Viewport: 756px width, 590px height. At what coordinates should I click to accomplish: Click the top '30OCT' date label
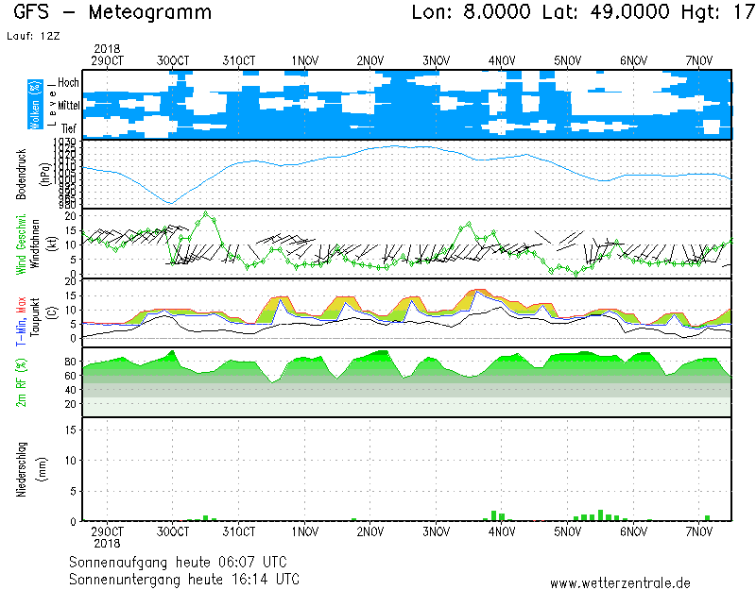coord(173,61)
